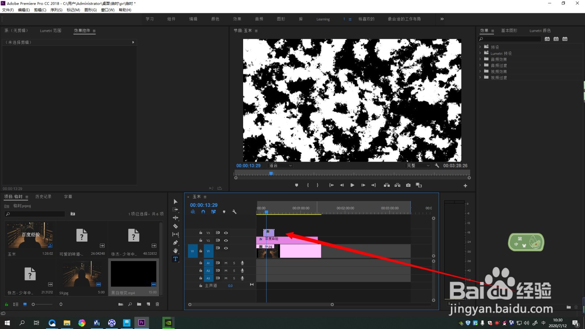The width and height of the screenshot is (585, 329).
Task: Open the zoom level dropdown showing 适合
Action: 280,166
